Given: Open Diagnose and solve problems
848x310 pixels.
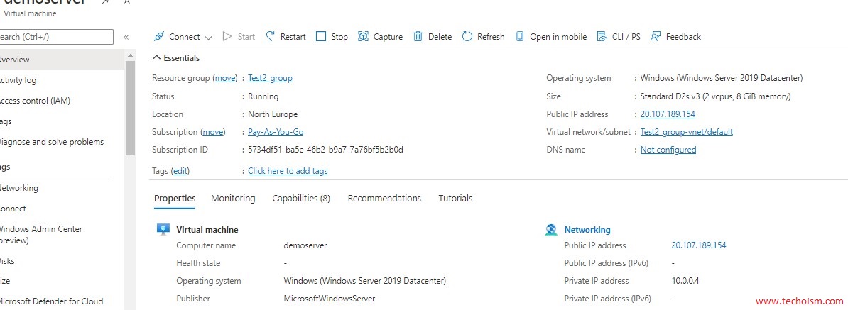Looking at the screenshot, I should [x=51, y=142].
